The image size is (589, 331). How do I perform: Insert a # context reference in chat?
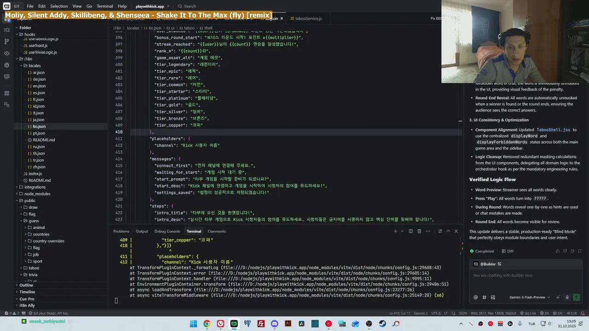[484, 297]
